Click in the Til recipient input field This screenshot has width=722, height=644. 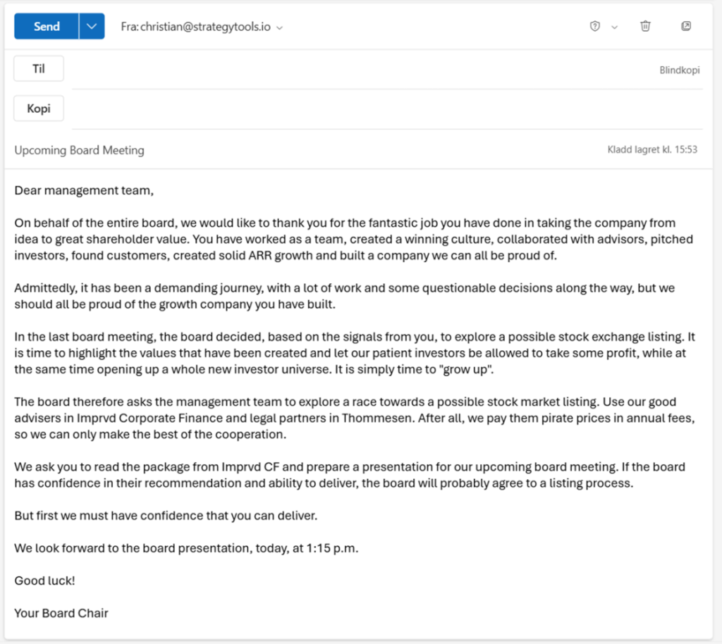[353, 70]
